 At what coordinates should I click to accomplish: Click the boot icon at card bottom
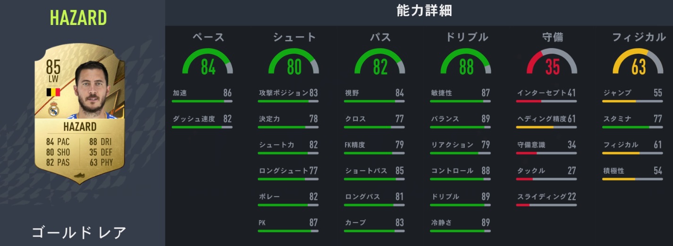78,176
